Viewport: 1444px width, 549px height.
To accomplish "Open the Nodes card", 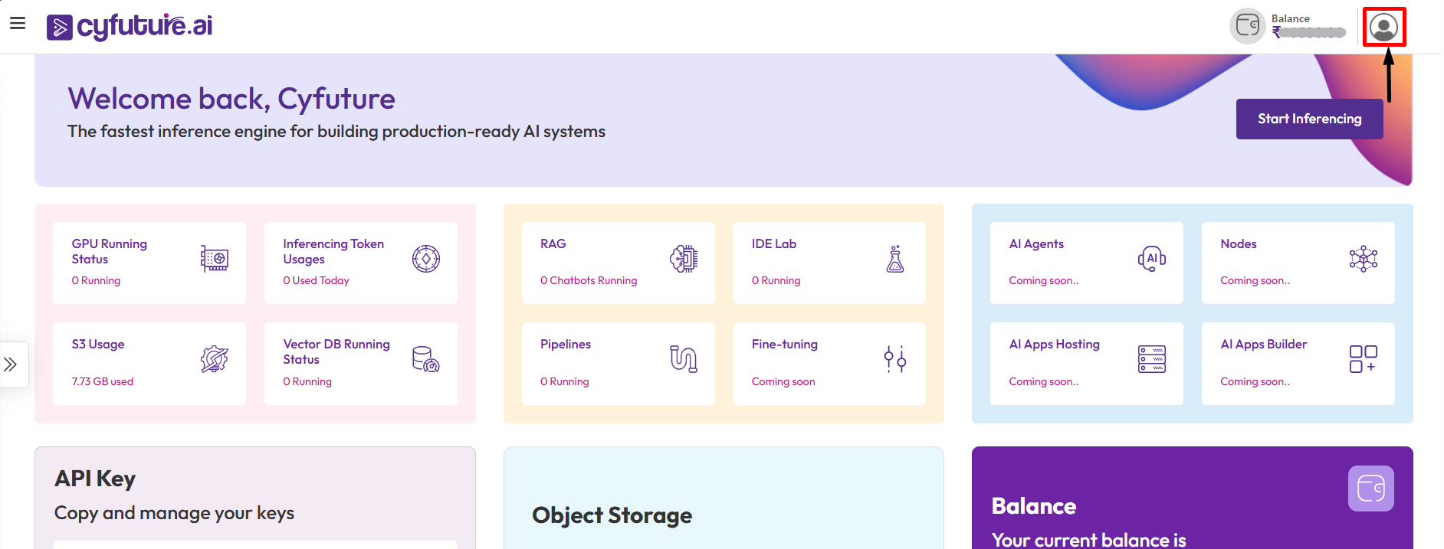I will (x=1297, y=263).
